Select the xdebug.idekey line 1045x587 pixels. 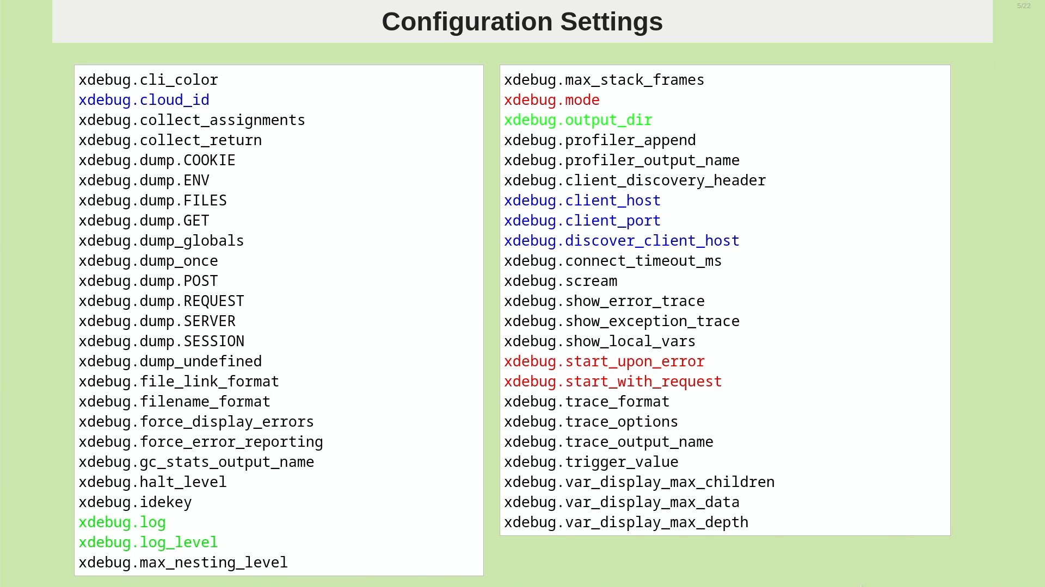[x=135, y=502]
